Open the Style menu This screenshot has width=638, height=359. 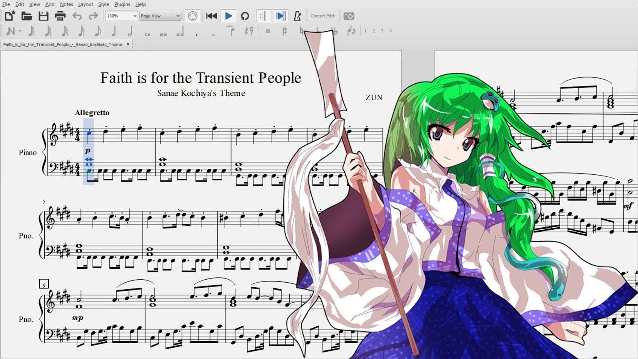point(103,4)
